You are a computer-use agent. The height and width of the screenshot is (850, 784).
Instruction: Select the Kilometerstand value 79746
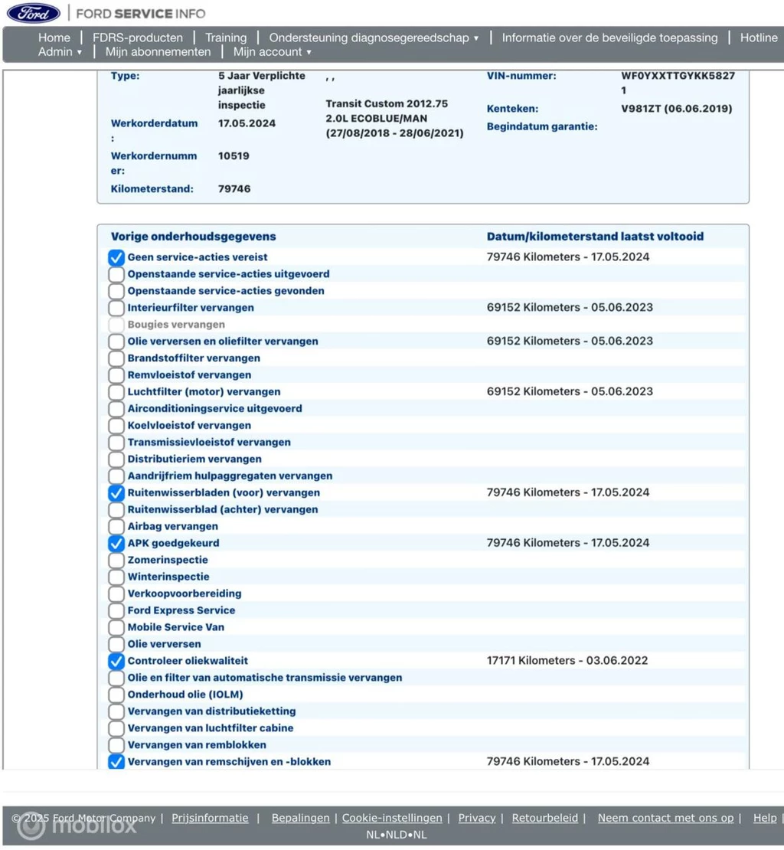(234, 189)
